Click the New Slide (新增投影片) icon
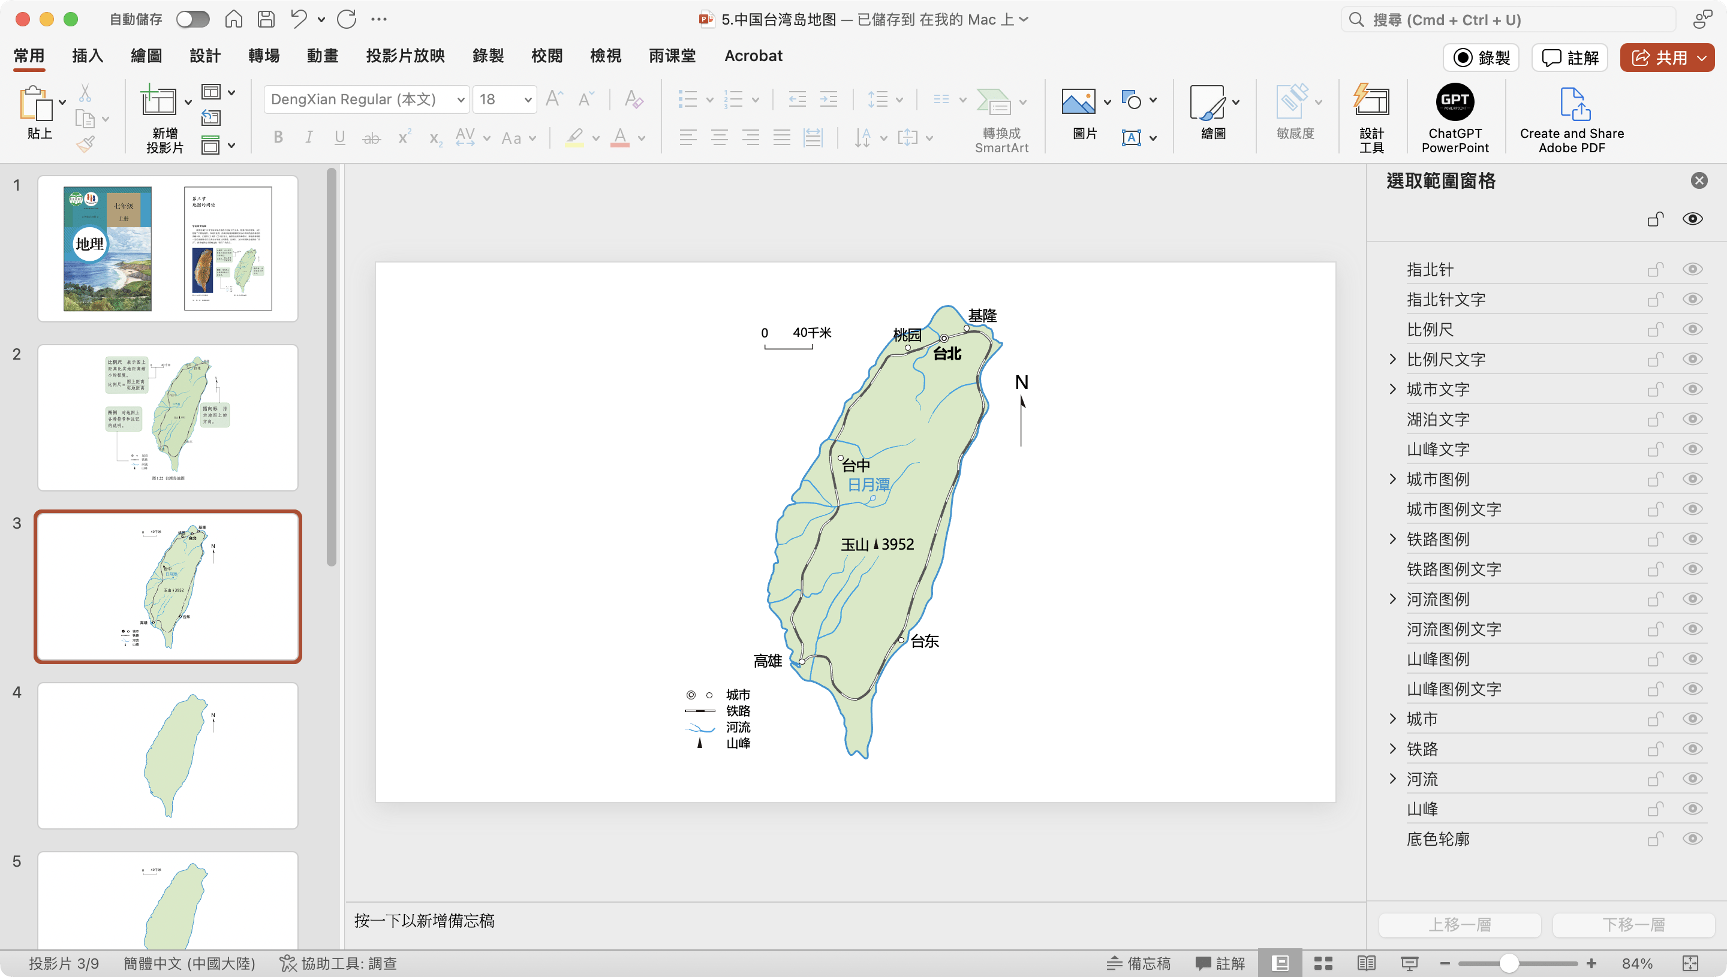Viewport: 1727px width, 977px height. [158, 102]
